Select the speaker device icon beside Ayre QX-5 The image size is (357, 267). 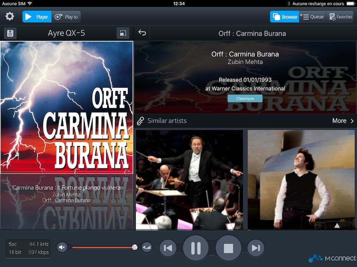tap(10, 34)
